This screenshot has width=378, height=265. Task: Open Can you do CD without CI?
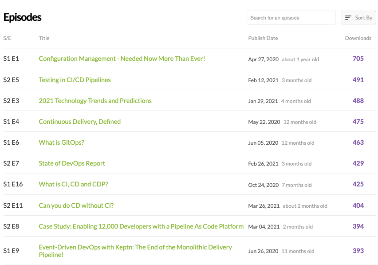click(x=76, y=206)
